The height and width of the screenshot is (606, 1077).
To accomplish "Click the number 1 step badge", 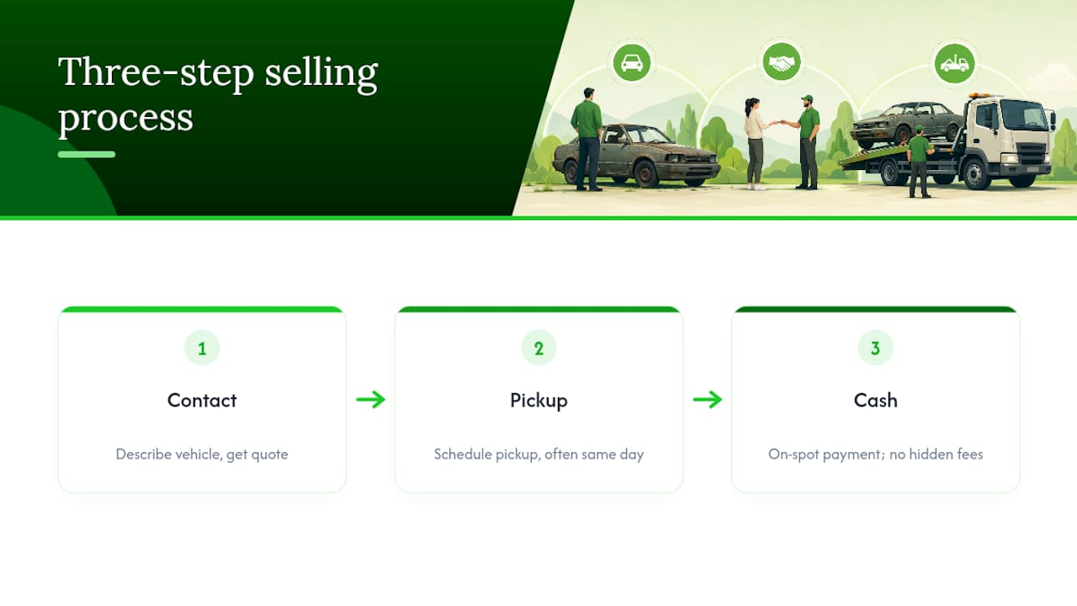I will (x=202, y=348).
